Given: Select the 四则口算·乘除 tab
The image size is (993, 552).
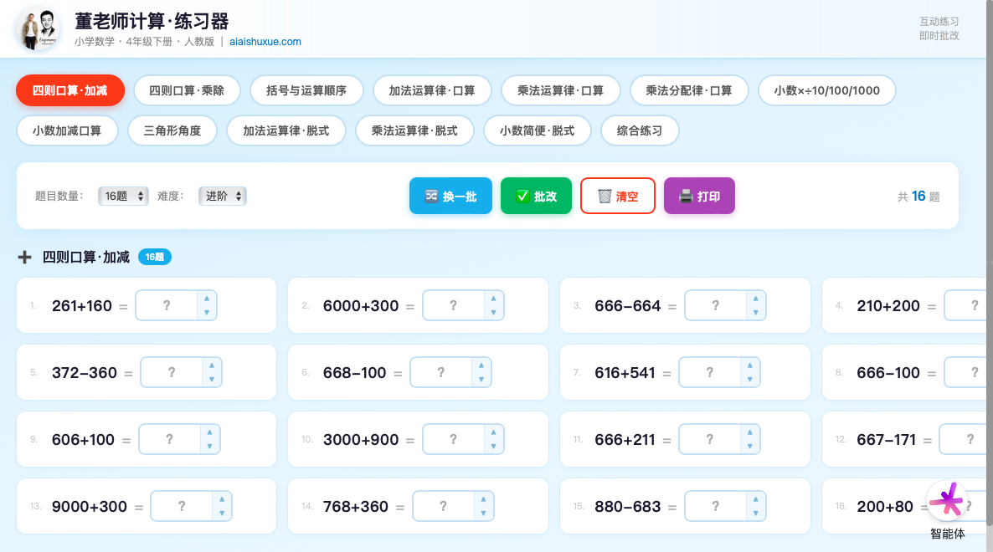Looking at the screenshot, I should click(x=187, y=90).
